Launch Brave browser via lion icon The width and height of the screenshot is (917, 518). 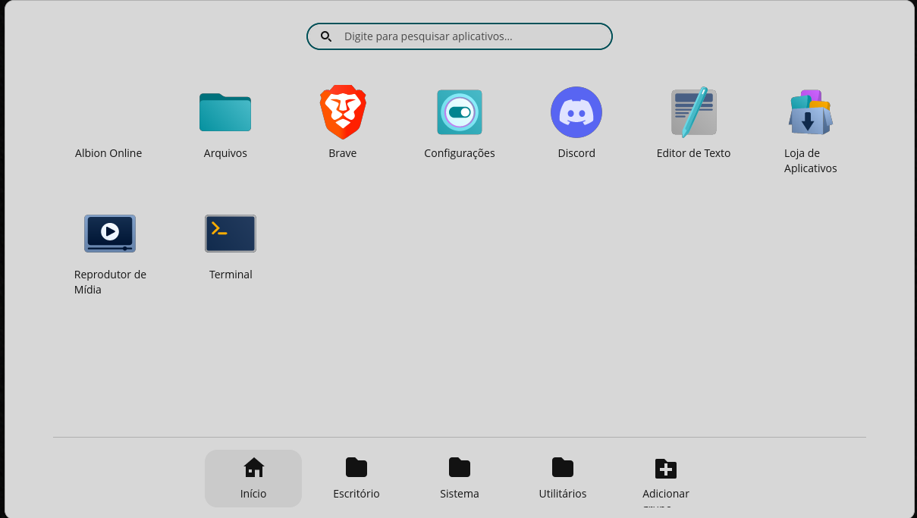point(343,112)
